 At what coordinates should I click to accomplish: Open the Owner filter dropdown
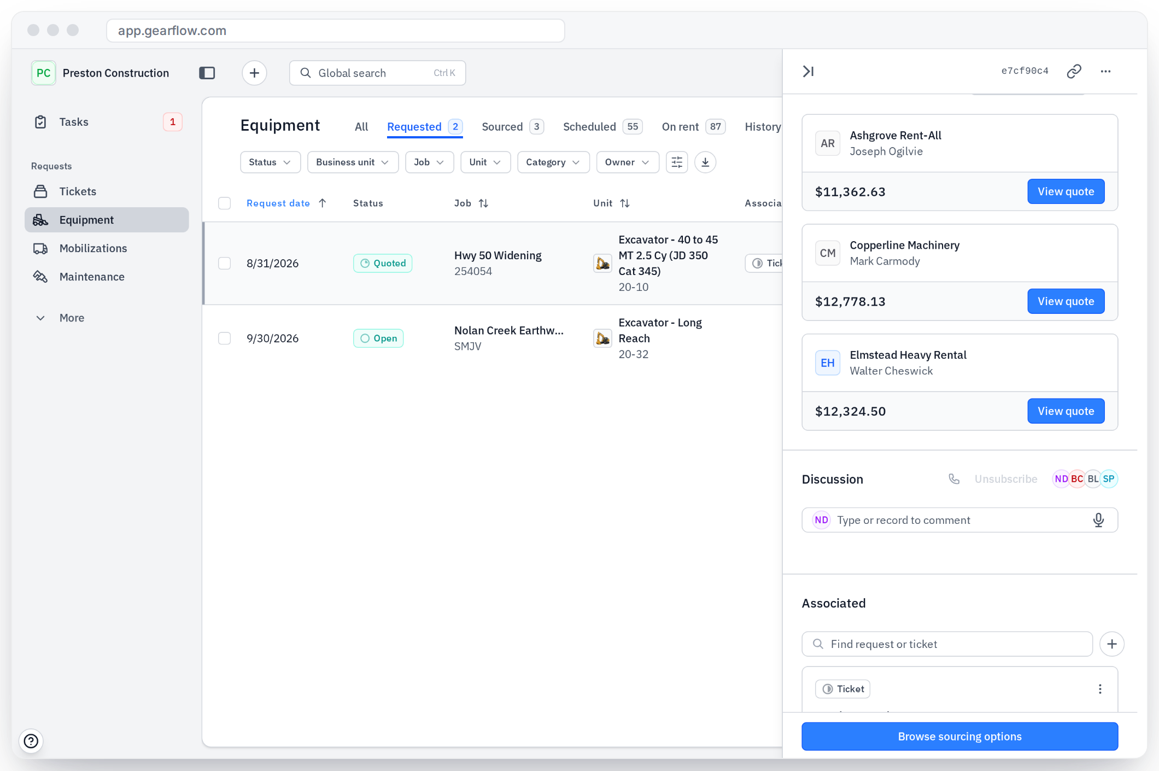pyautogui.click(x=628, y=162)
